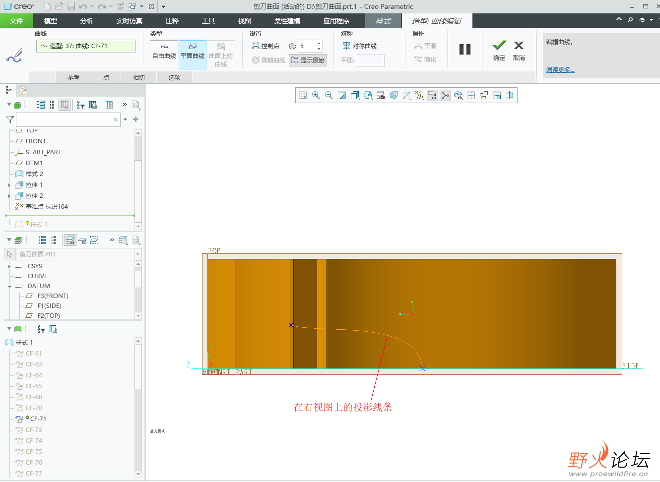Click the perspective view icon
The width and height of the screenshot is (660, 482).
pos(394,95)
